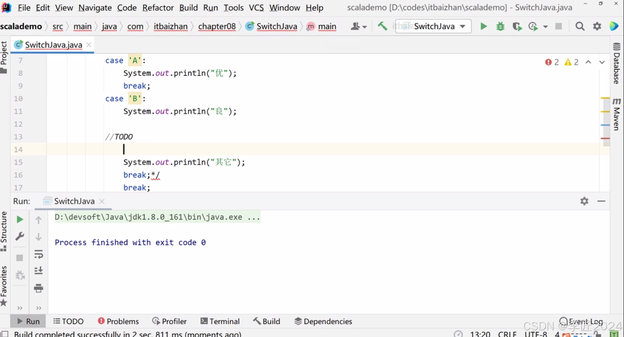Change UTF-8 file encoding in status bar
This screenshot has height=337, width=624.
535,334
